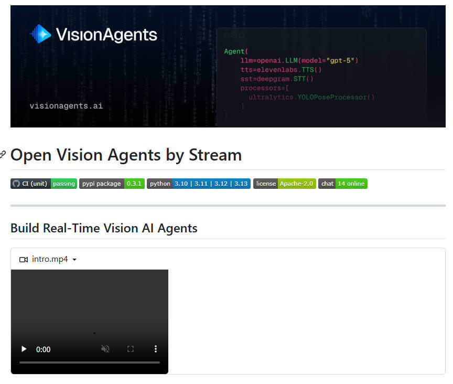The width and height of the screenshot is (453, 384).
Task: Play the intro.mp4 video
Action: tap(23, 349)
